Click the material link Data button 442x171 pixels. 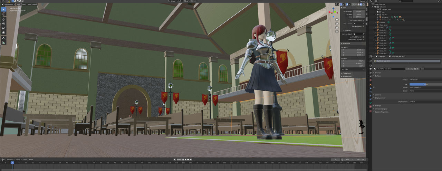431,69
